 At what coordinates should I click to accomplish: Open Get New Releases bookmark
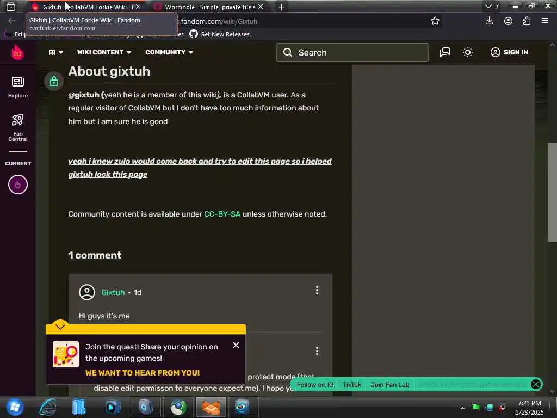(219, 34)
